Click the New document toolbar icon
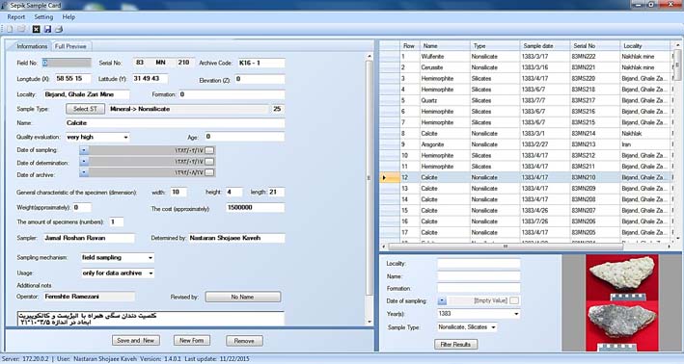 [x=10, y=29]
